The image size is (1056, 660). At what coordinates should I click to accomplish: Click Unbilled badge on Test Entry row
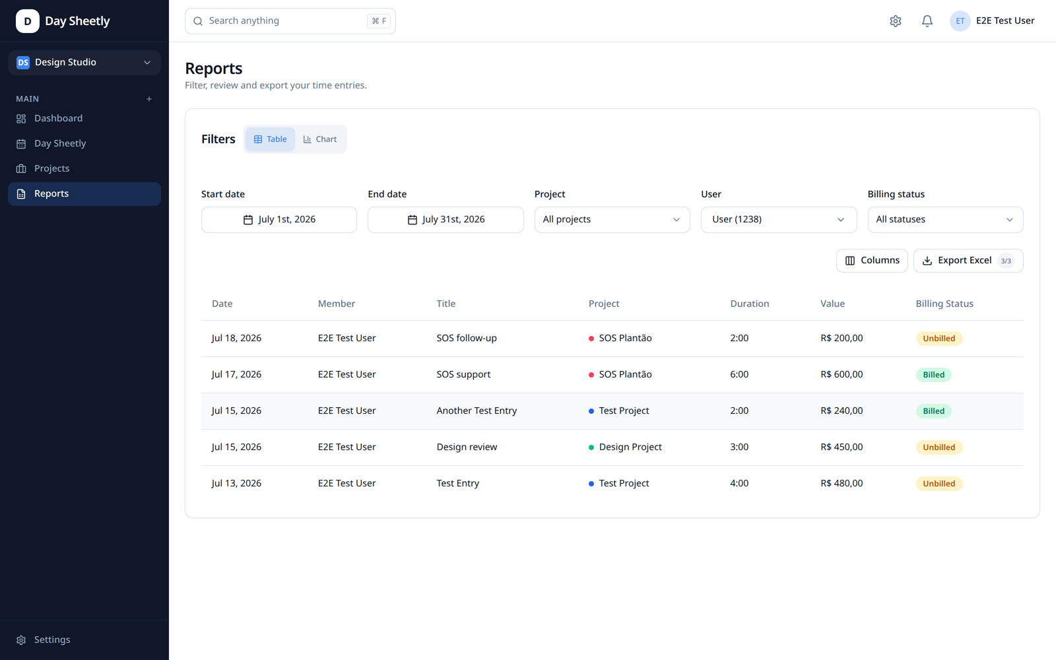pyautogui.click(x=939, y=484)
